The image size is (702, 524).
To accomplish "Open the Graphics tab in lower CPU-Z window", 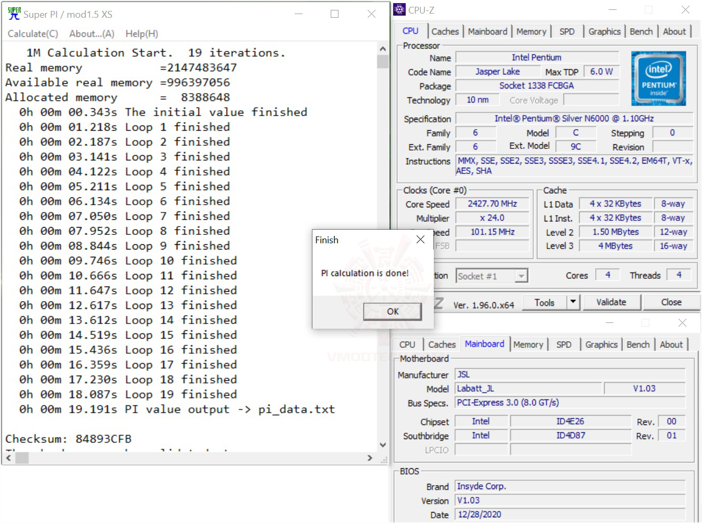I will [601, 344].
